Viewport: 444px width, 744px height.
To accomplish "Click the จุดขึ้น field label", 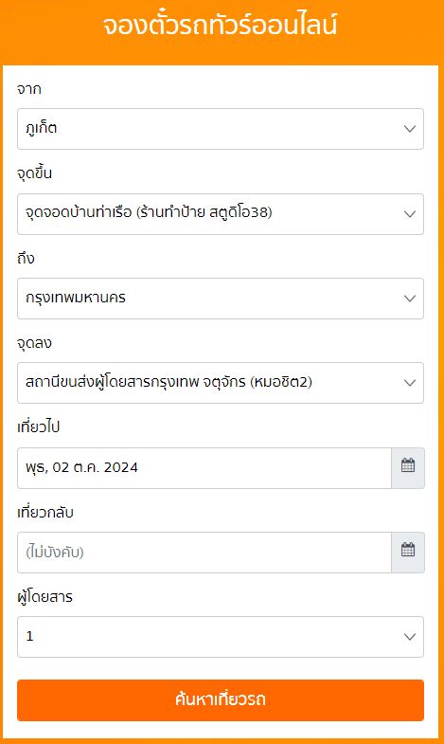I will point(35,173).
